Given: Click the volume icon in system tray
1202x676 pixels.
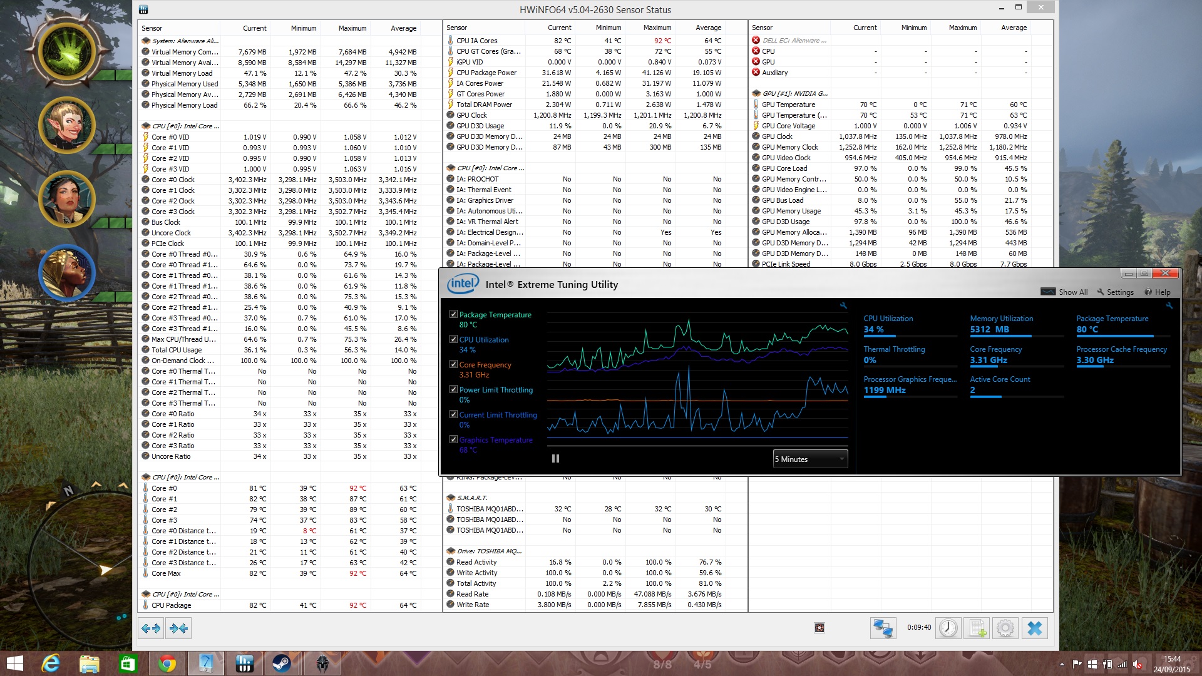Looking at the screenshot, I should [x=1137, y=664].
